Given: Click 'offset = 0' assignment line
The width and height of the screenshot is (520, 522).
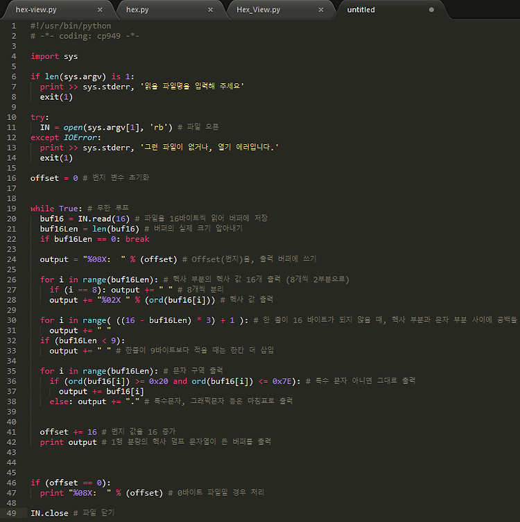Looking at the screenshot, I should (54, 178).
